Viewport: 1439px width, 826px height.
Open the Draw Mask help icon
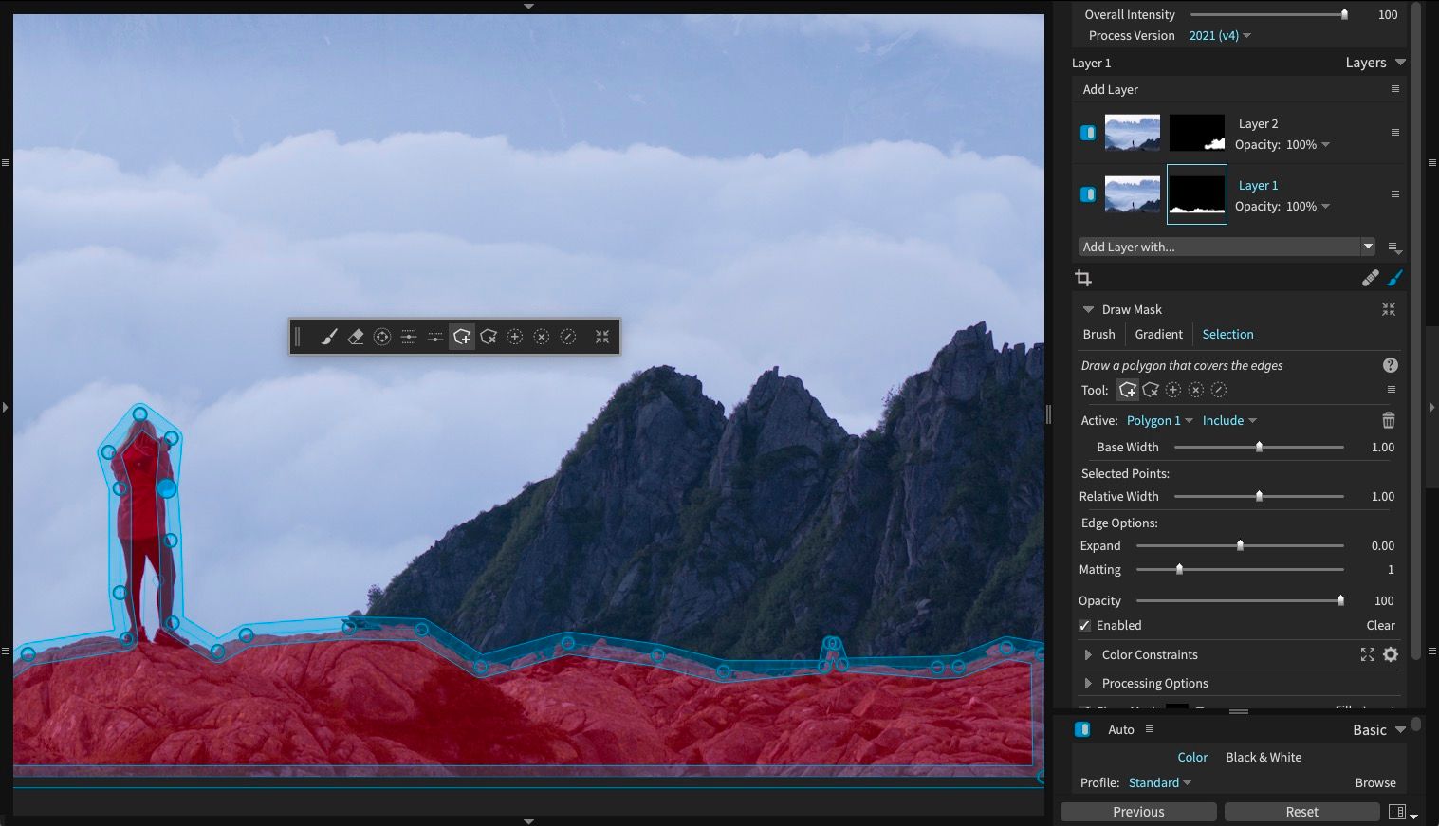(x=1390, y=364)
